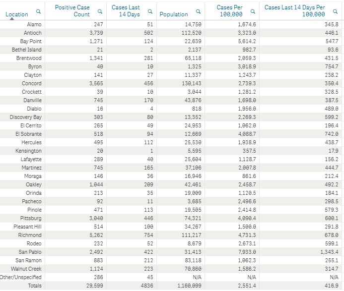This screenshot has width=344, height=291.
Task: Select Walnut Creek in the Location column
Action: click(26, 269)
